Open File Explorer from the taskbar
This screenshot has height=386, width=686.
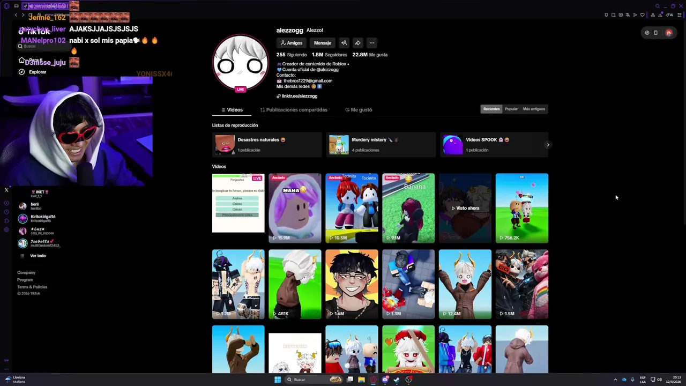click(361, 380)
